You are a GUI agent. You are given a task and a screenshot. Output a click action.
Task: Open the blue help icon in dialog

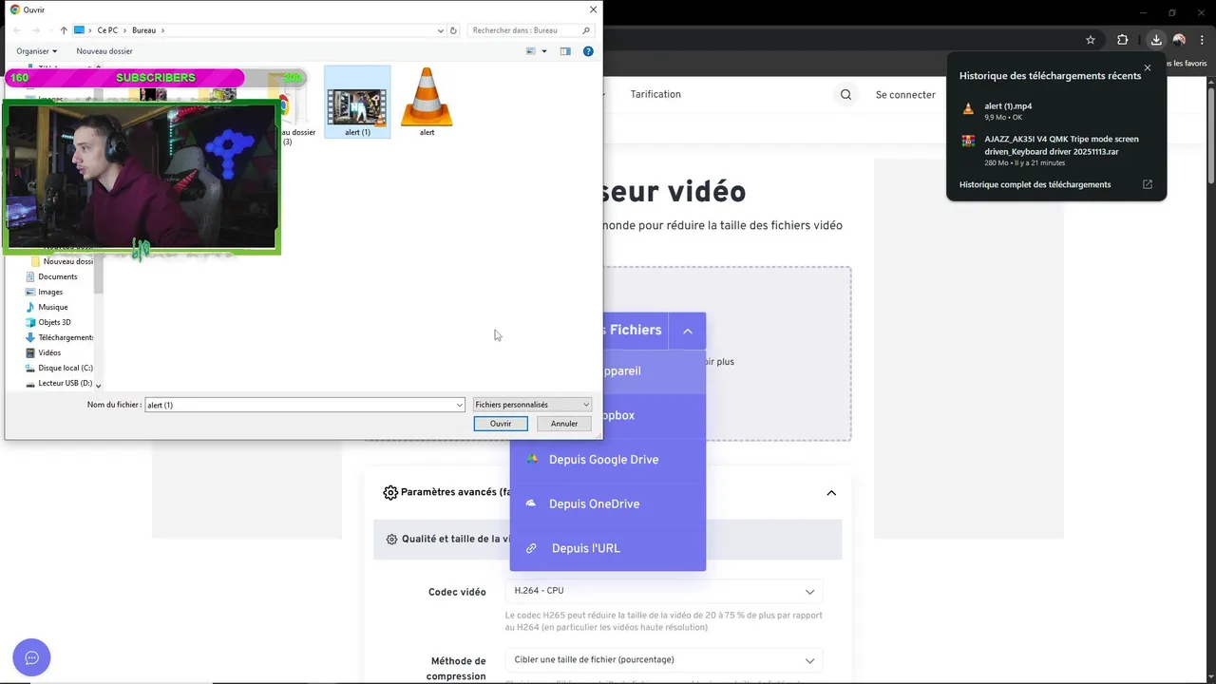pyautogui.click(x=588, y=51)
